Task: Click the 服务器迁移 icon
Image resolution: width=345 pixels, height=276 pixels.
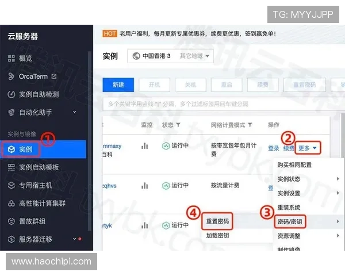Action: pos(11,239)
